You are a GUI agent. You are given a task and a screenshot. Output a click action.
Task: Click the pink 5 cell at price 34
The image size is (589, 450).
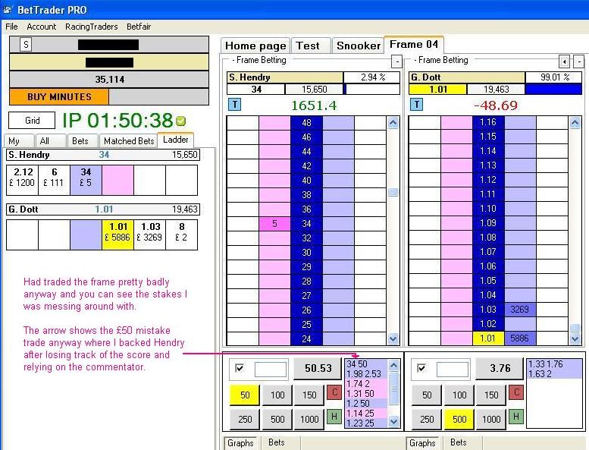tap(274, 224)
